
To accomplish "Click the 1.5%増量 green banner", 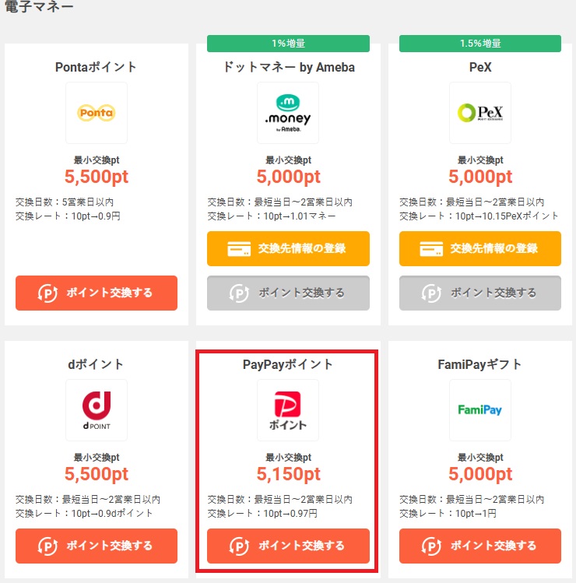I will tap(480, 44).
